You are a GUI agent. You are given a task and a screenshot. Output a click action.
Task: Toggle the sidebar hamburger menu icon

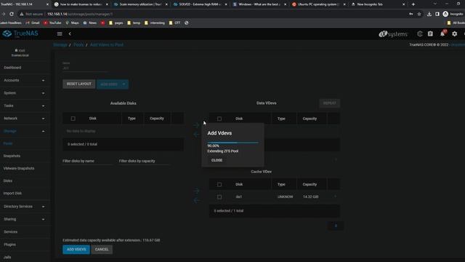[60, 34]
